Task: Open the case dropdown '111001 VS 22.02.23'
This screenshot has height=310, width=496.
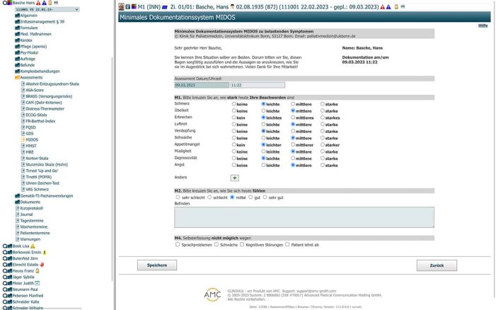Action: coord(42,9)
